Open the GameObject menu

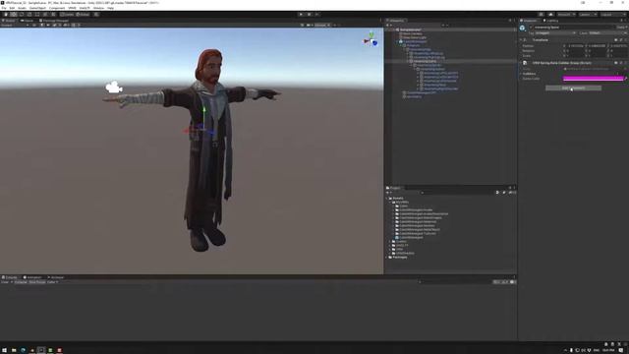coord(37,8)
